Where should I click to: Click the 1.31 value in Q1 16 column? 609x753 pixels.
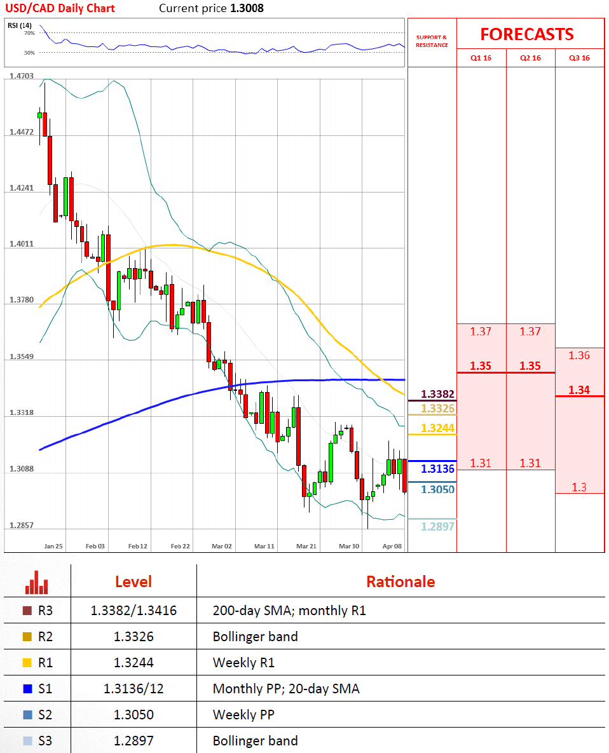click(x=481, y=463)
